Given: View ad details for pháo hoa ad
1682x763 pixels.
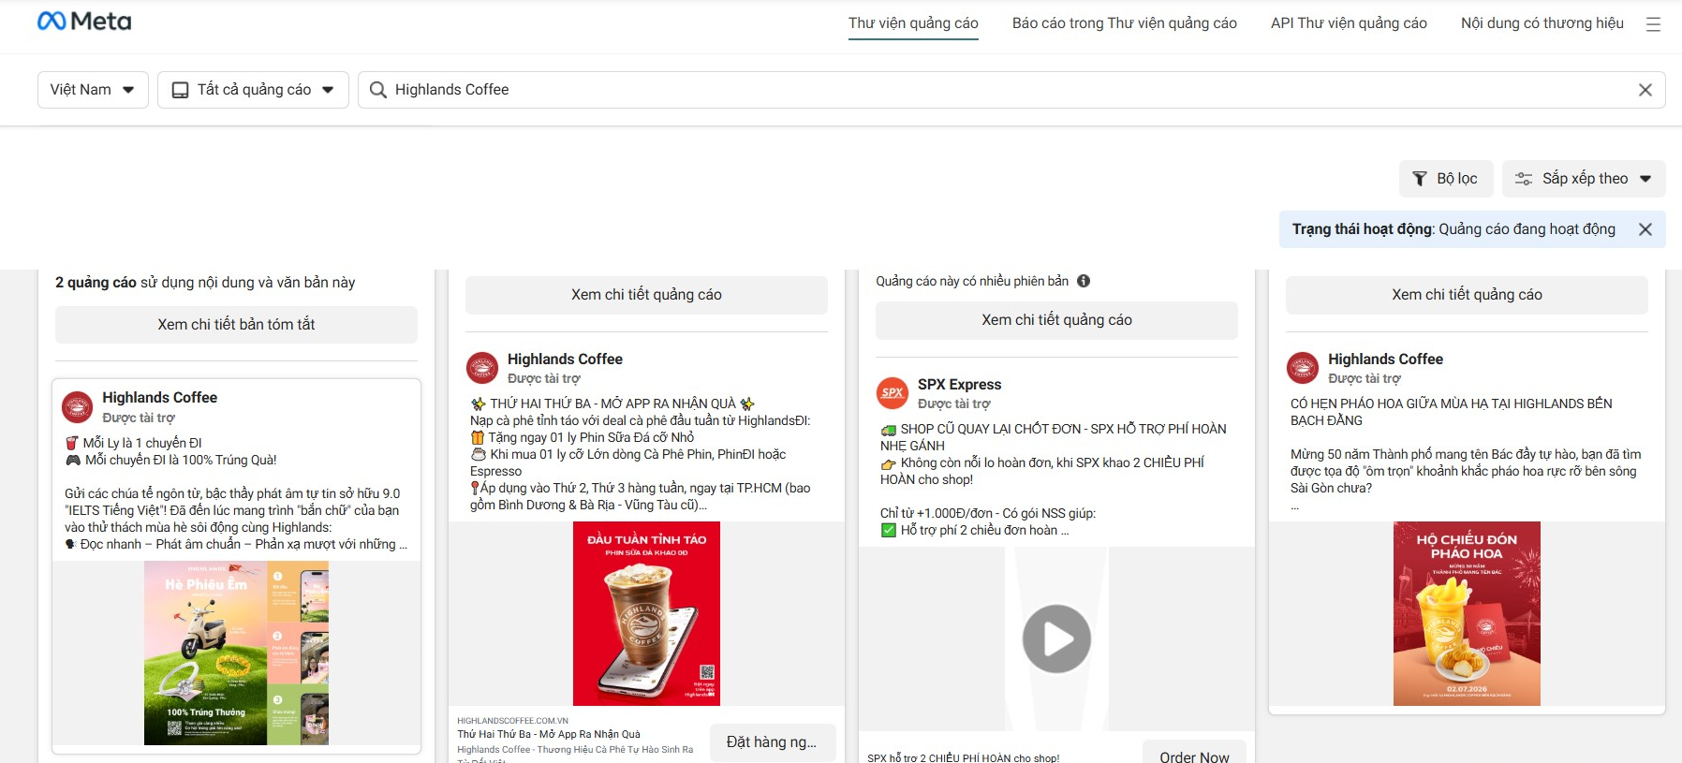Looking at the screenshot, I should point(1467,295).
